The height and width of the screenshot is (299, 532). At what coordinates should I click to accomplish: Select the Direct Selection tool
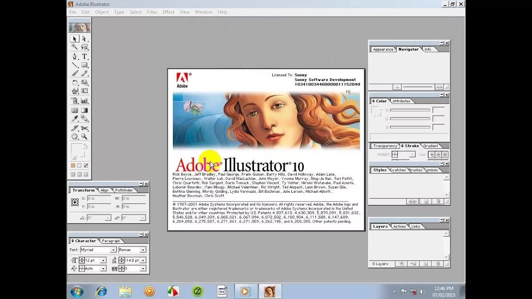84,39
